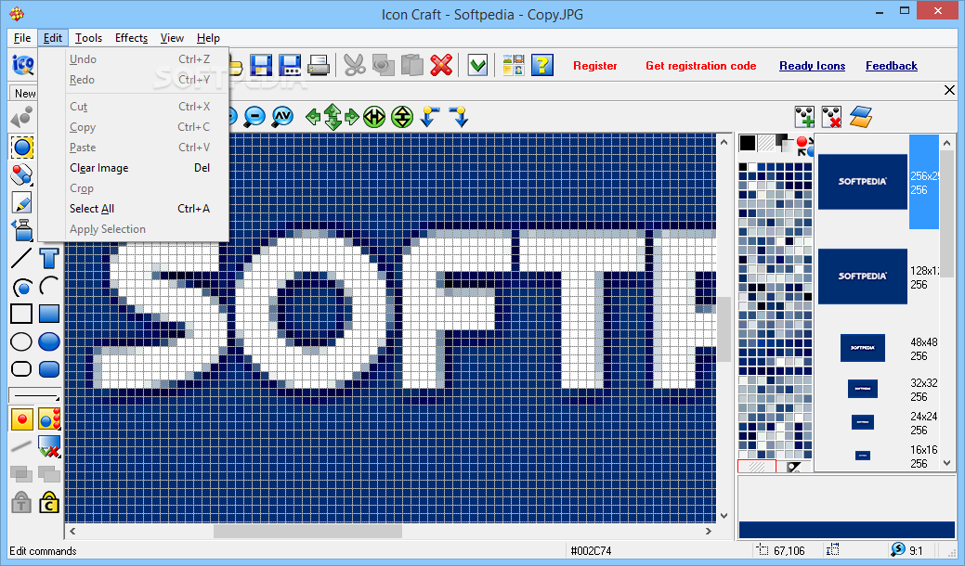This screenshot has width=965, height=566.
Task: Open the Ready Icons link
Action: 812,66
